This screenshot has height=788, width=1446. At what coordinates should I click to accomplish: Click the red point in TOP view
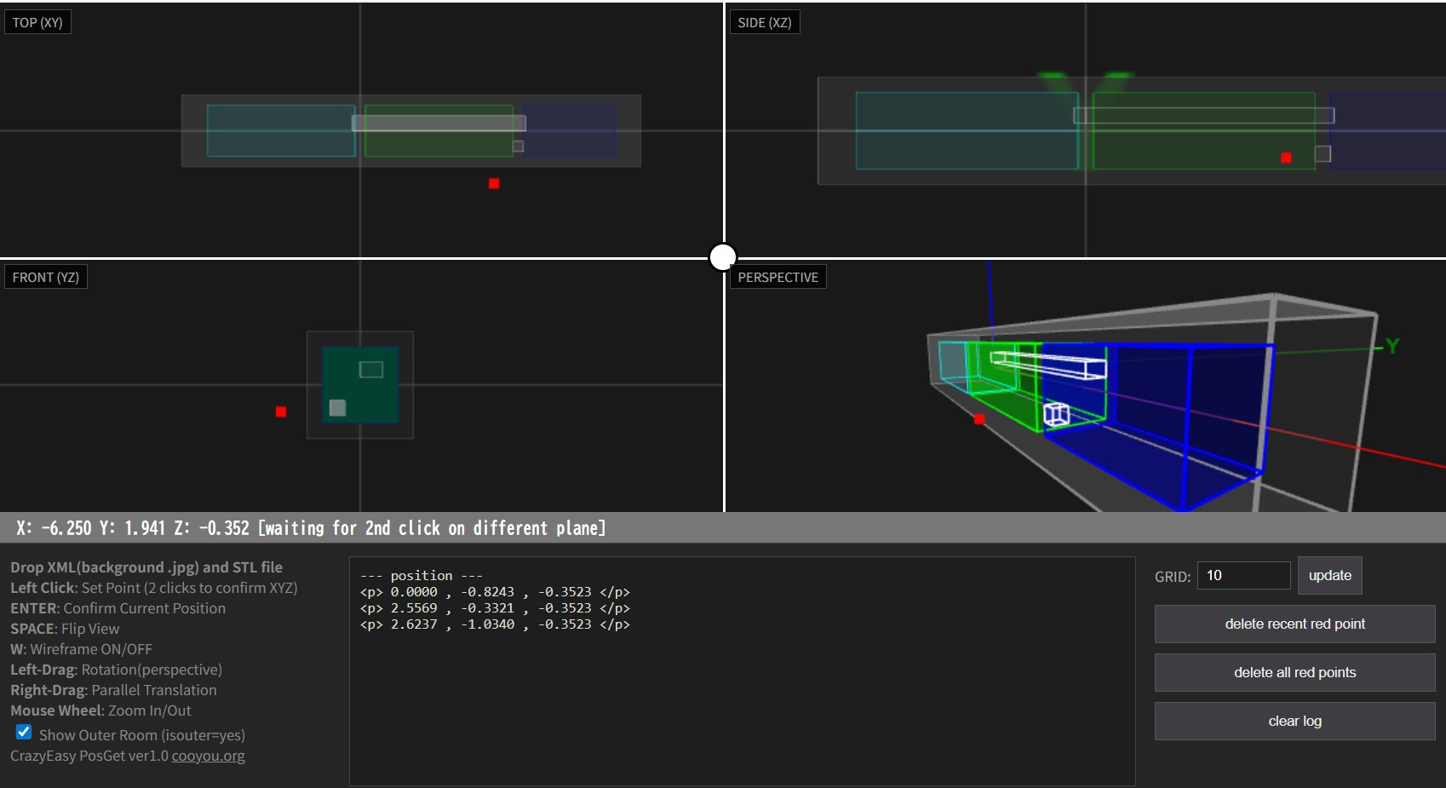pyautogui.click(x=494, y=183)
